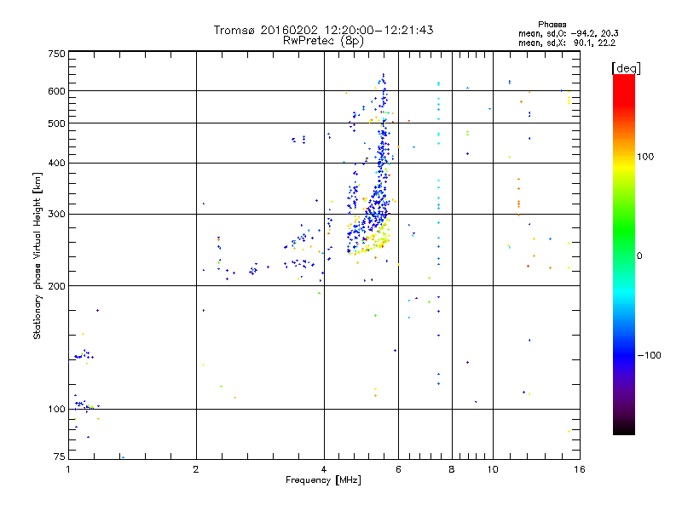Click the y-axis tick label '200'
The height and width of the screenshot is (511, 682).
point(56,286)
